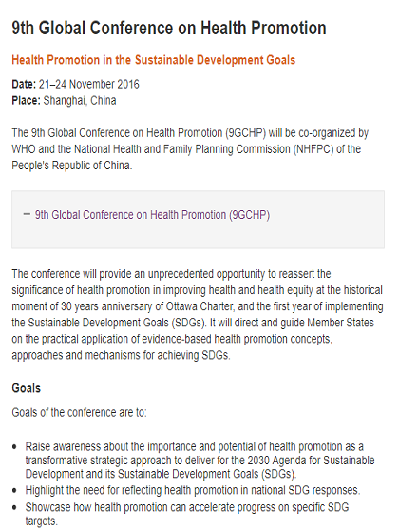Click the 'People's Republic of China' text
The height and width of the screenshot is (531, 399).
(x=71, y=166)
